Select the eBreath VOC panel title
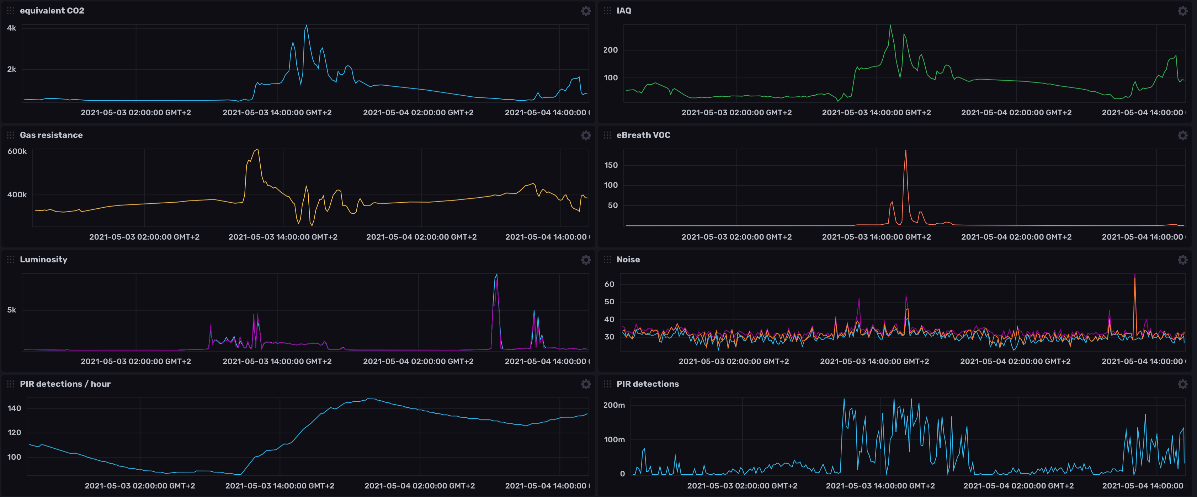The height and width of the screenshot is (497, 1197). click(643, 135)
